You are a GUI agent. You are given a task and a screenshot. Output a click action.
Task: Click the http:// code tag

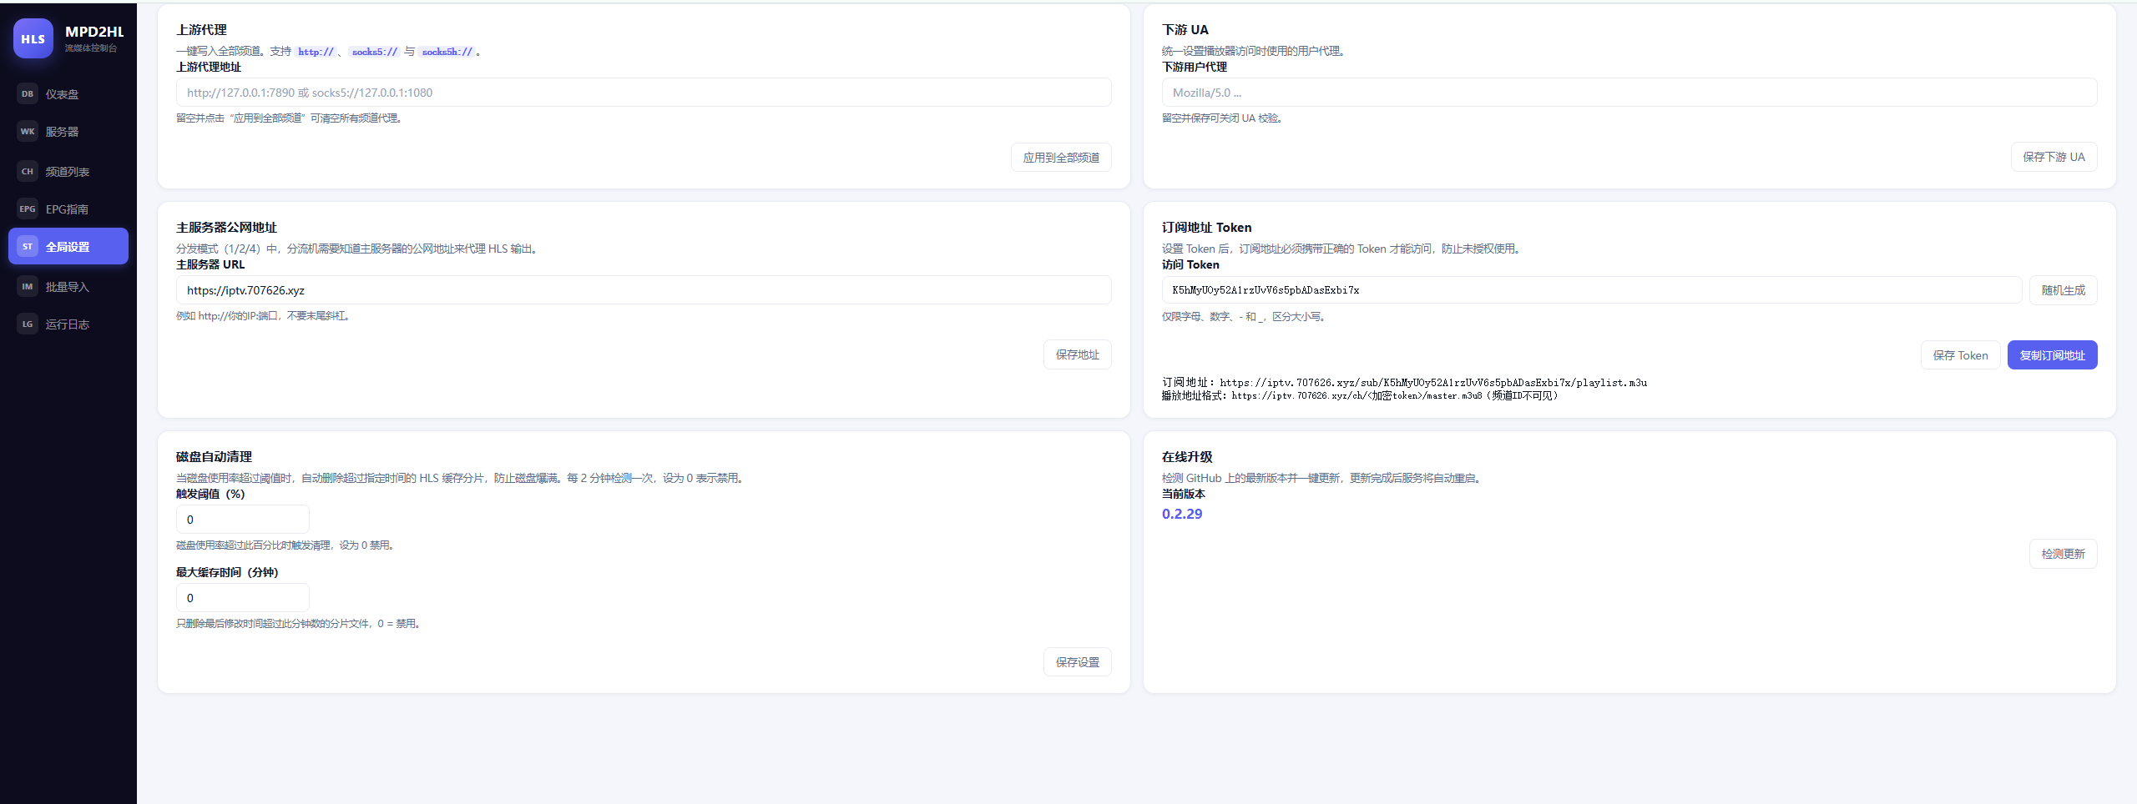pos(316,52)
